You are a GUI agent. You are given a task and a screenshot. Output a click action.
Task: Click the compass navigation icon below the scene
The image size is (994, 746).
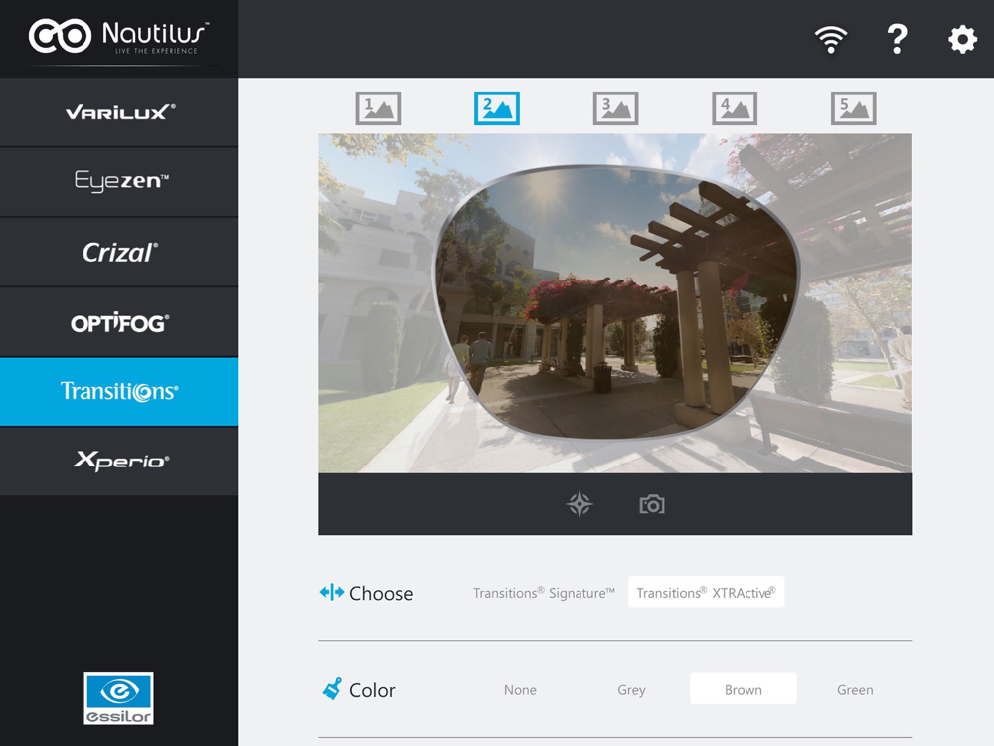pos(580,505)
